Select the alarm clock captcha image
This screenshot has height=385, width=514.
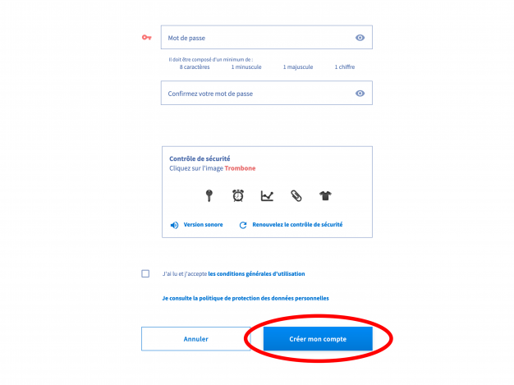point(238,195)
